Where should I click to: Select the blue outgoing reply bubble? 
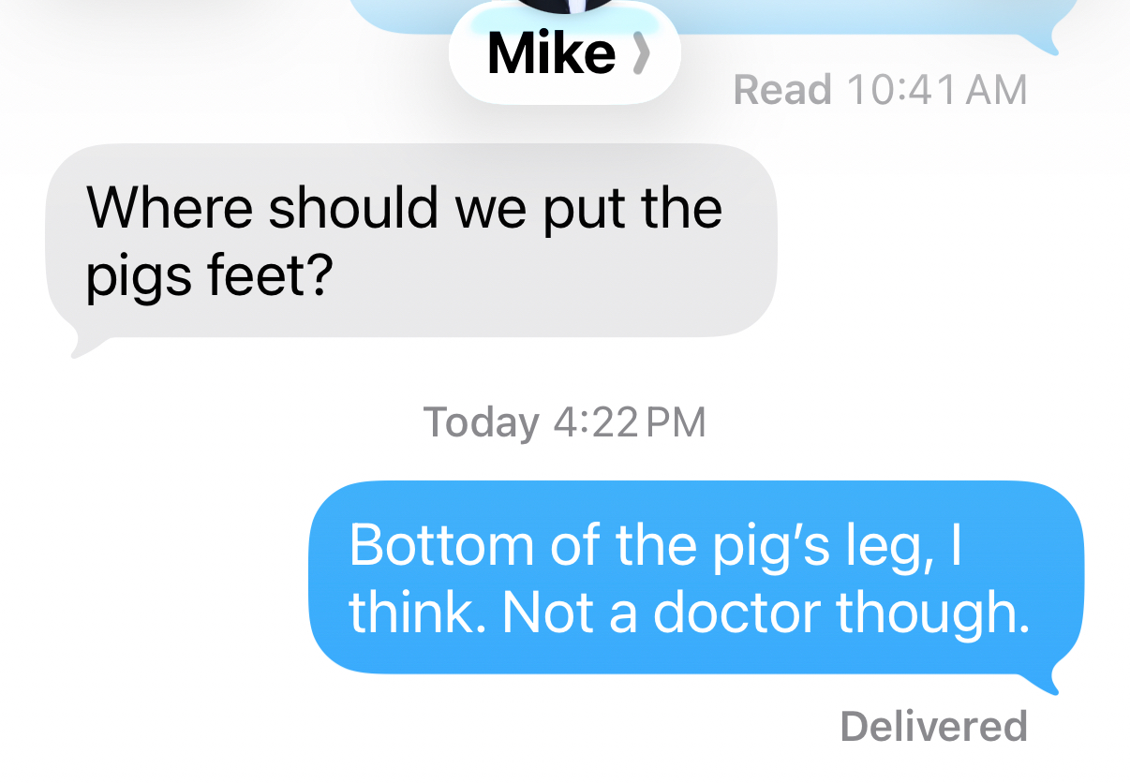tap(696, 577)
